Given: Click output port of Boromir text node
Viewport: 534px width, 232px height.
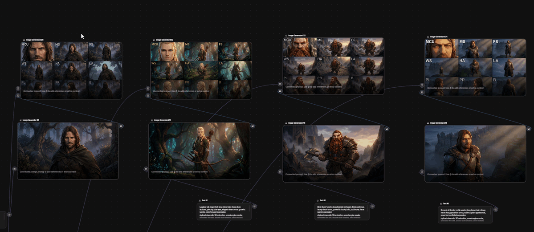Looking at the screenshot, I should [496, 209].
